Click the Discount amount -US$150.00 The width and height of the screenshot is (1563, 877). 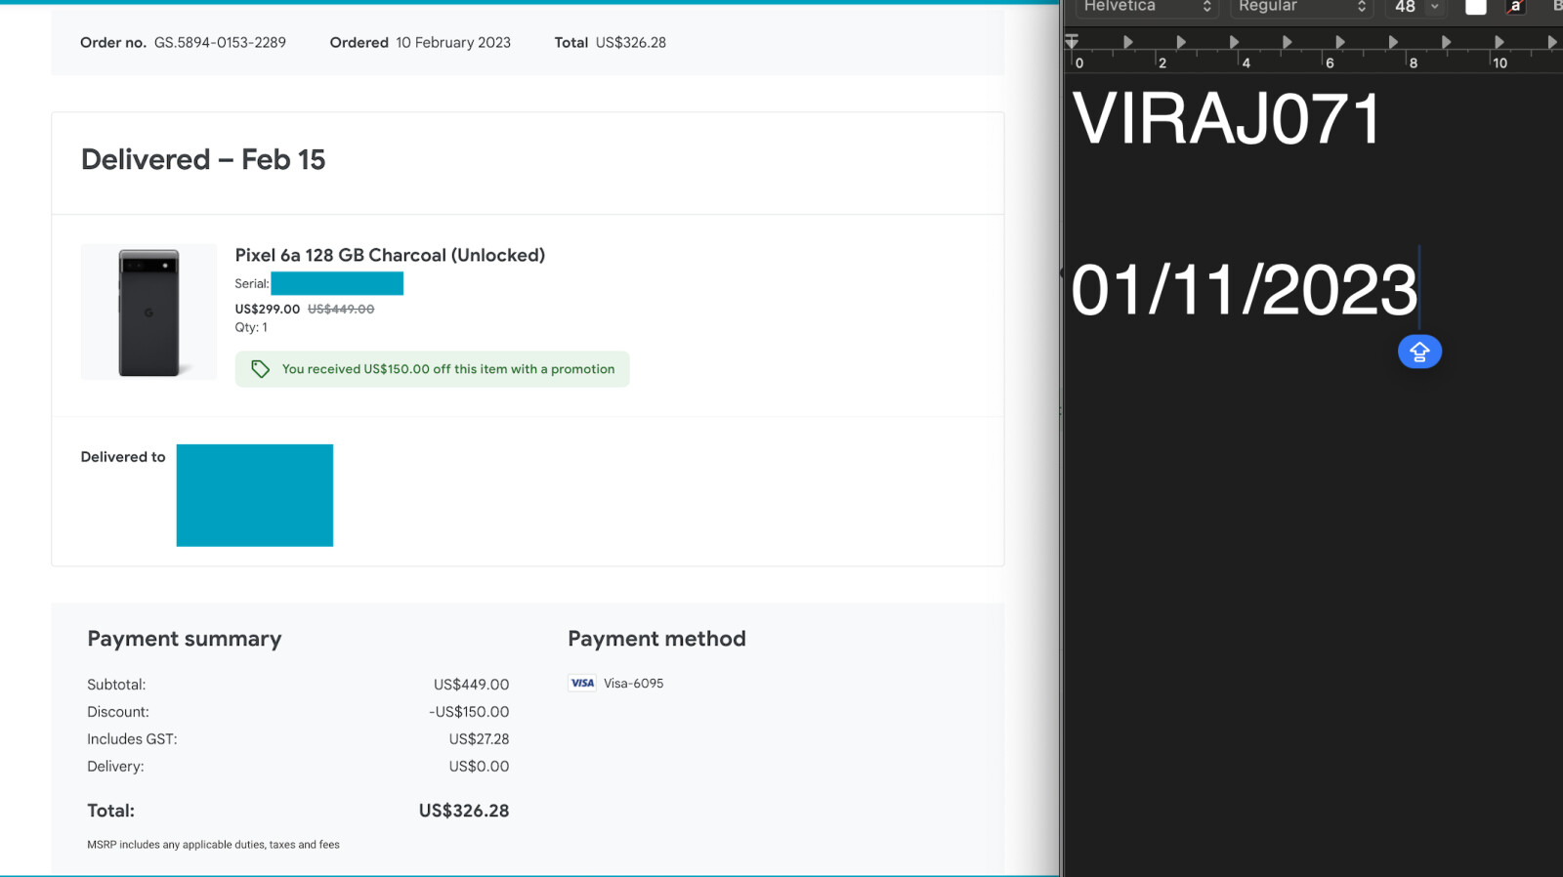469,712
